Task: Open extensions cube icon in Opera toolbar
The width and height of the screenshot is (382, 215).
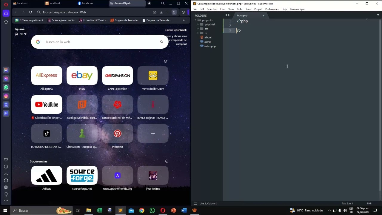Action: tap(183, 12)
